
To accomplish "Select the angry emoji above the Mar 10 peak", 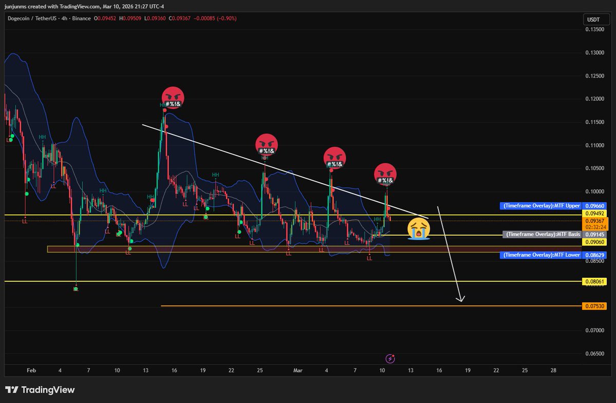I will click(385, 174).
